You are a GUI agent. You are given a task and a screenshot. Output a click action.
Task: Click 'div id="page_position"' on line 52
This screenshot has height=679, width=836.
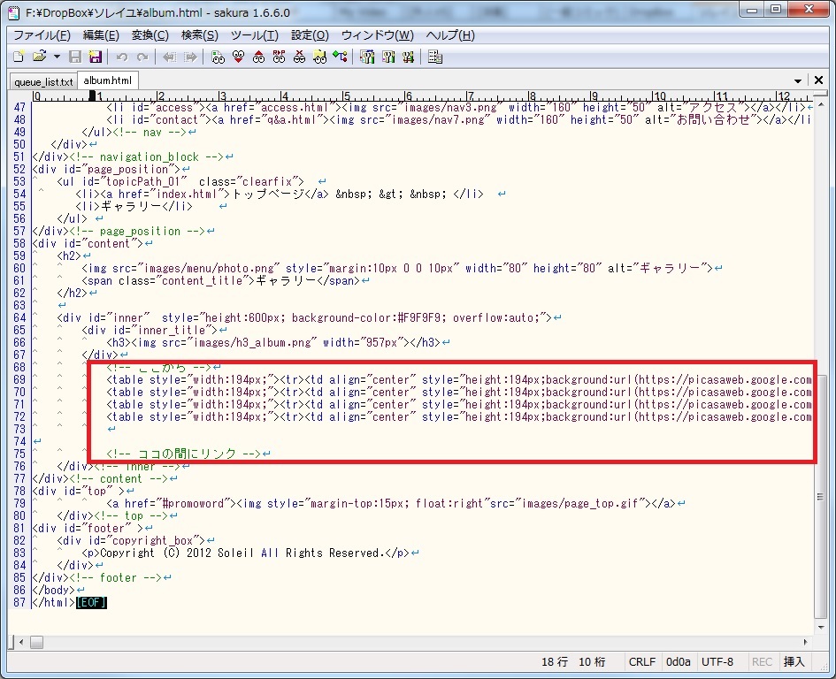107,170
